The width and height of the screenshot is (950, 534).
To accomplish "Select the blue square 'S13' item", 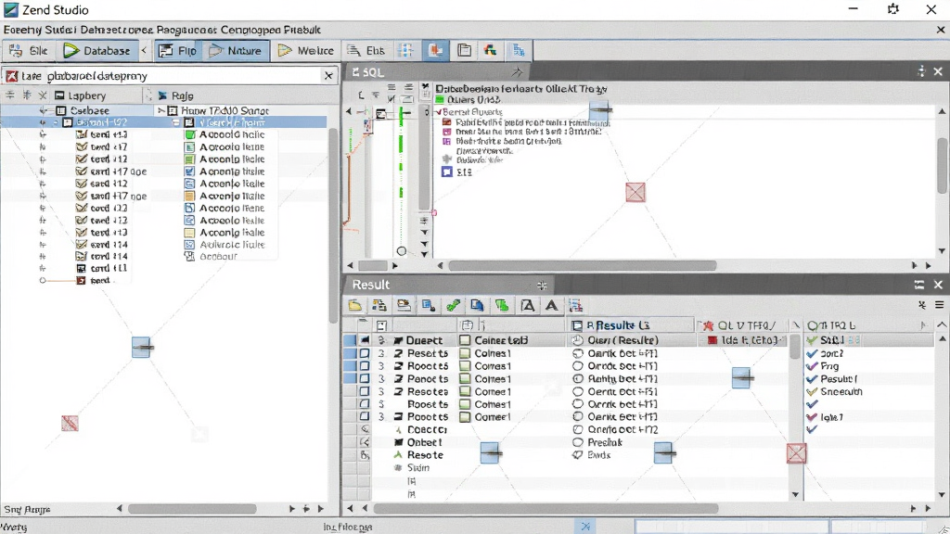I will click(x=447, y=172).
